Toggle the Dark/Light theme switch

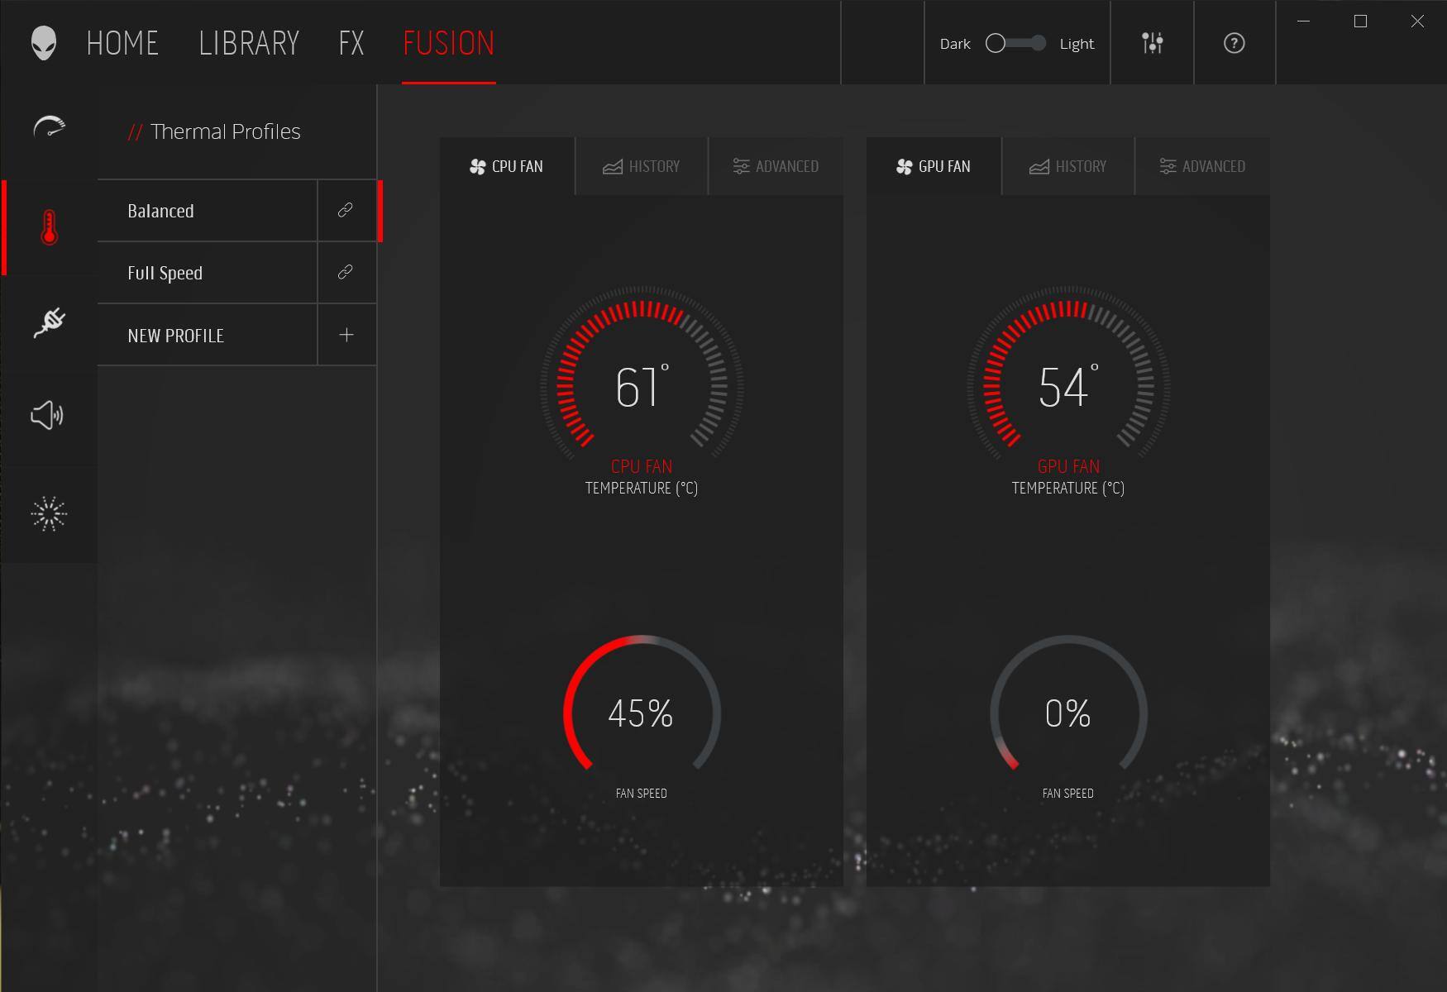(1016, 43)
